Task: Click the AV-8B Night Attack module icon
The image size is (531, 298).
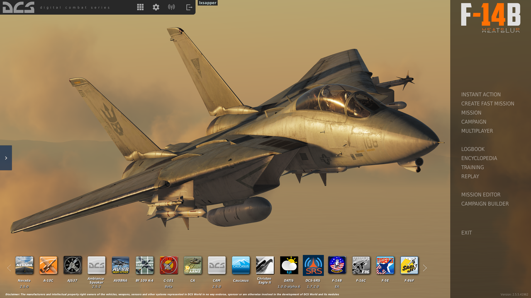Action: tap(120, 265)
